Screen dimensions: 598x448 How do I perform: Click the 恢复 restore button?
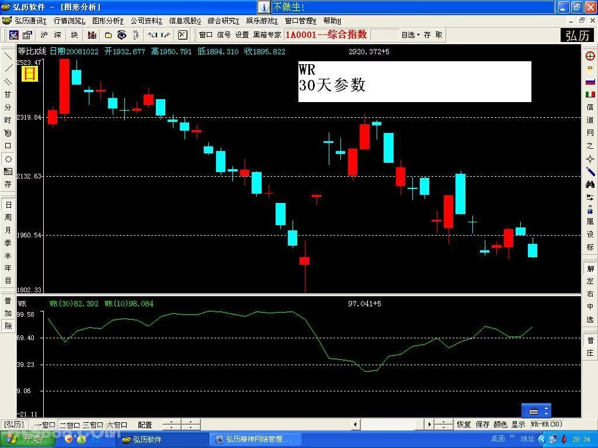(464, 425)
